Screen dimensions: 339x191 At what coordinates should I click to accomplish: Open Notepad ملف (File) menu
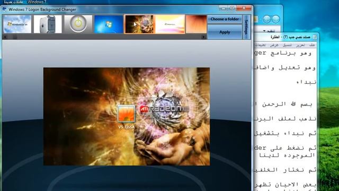tap(312, 45)
